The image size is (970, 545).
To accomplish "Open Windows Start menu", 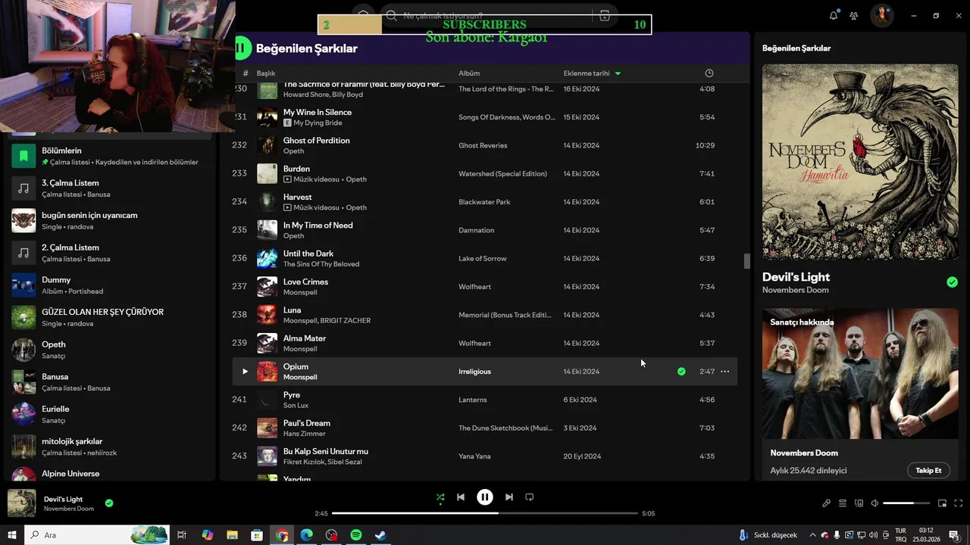I will point(12,535).
